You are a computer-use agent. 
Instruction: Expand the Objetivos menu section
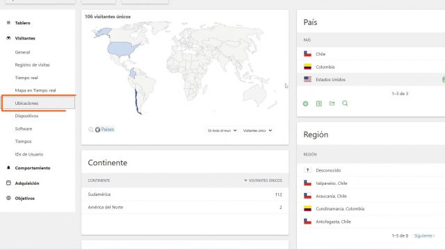pyautogui.click(x=25, y=199)
